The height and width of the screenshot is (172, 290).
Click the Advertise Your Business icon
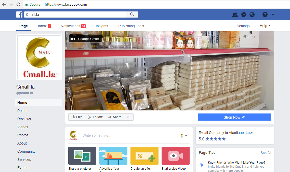tap(113, 156)
